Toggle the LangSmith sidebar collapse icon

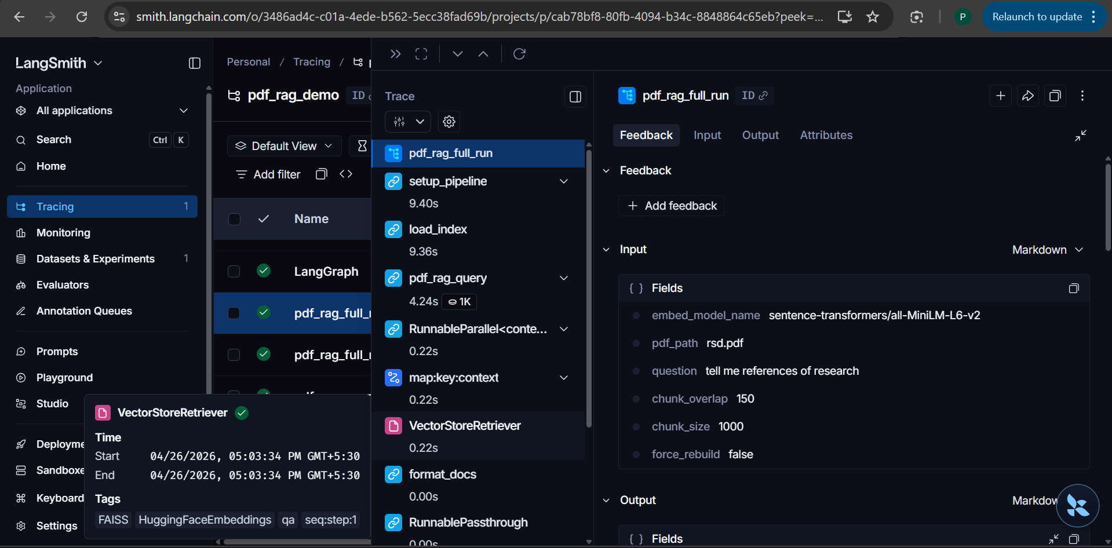195,63
